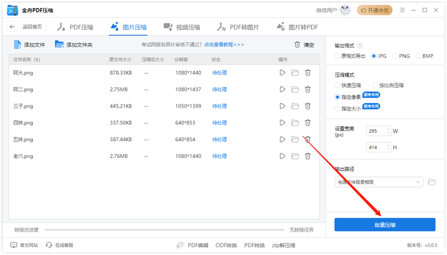Start compression for 老六.png row
Image resolution: width=447 pixels, height=255 pixels.
point(282,156)
